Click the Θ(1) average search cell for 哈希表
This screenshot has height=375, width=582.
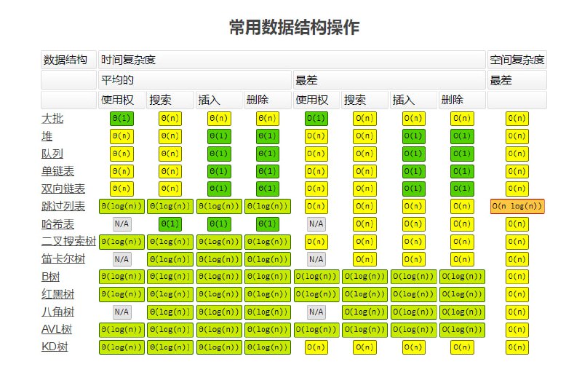click(x=170, y=224)
